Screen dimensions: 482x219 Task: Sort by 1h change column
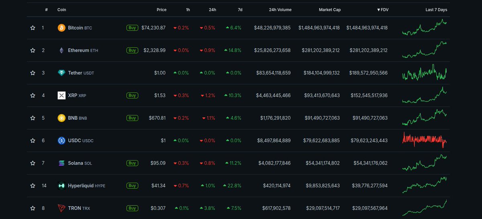[x=188, y=10]
